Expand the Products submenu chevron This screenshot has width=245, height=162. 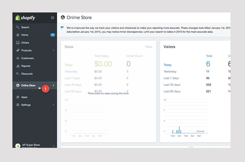(53, 50)
